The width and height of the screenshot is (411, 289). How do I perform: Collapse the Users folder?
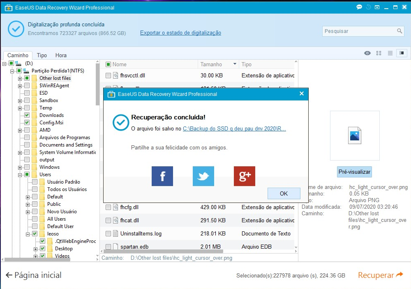click(20, 175)
